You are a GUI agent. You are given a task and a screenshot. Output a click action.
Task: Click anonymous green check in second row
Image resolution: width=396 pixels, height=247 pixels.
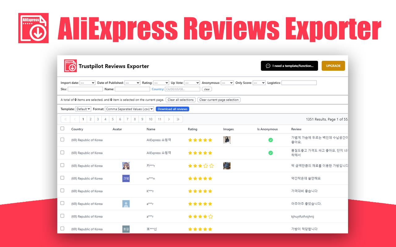tap(270, 153)
